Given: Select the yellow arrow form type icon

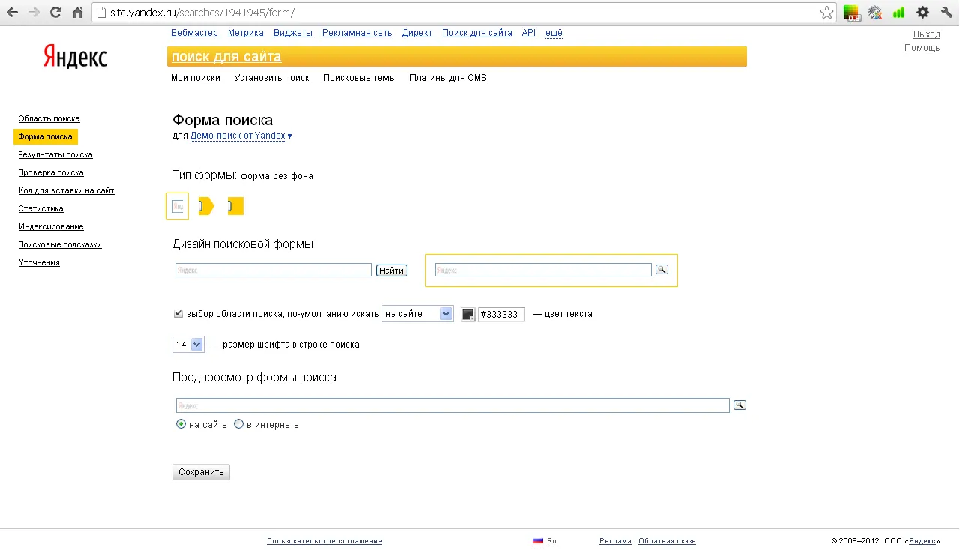Looking at the screenshot, I should (x=206, y=206).
